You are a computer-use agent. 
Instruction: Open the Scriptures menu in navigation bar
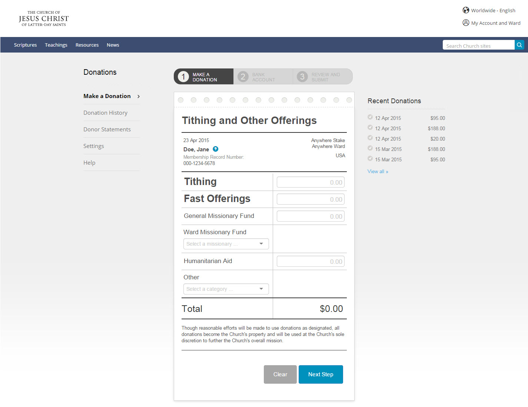click(x=25, y=45)
